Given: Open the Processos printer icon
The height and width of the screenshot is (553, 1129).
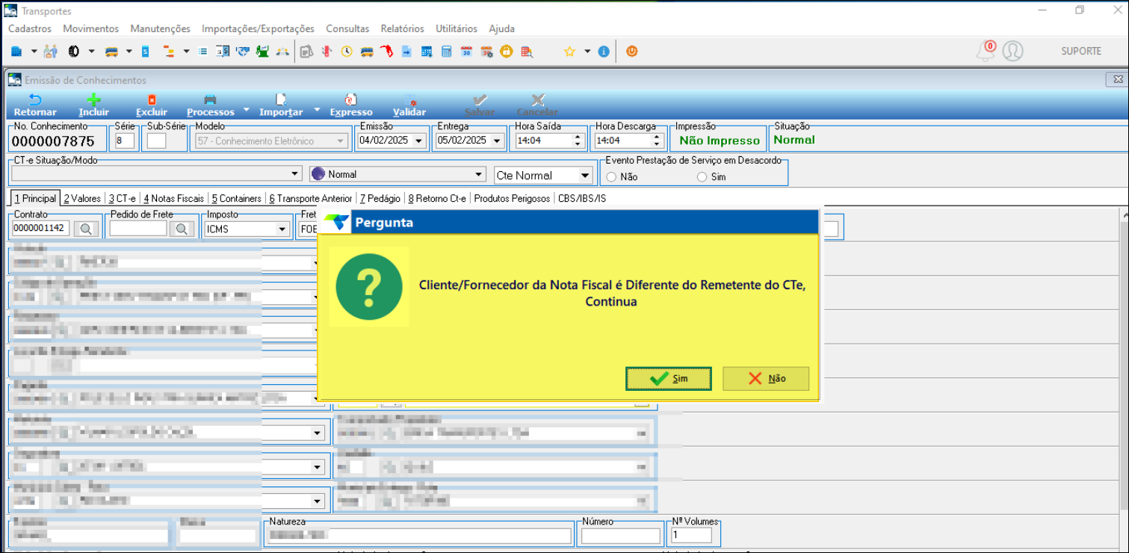Looking at the screenshot, I should (210, 100).
